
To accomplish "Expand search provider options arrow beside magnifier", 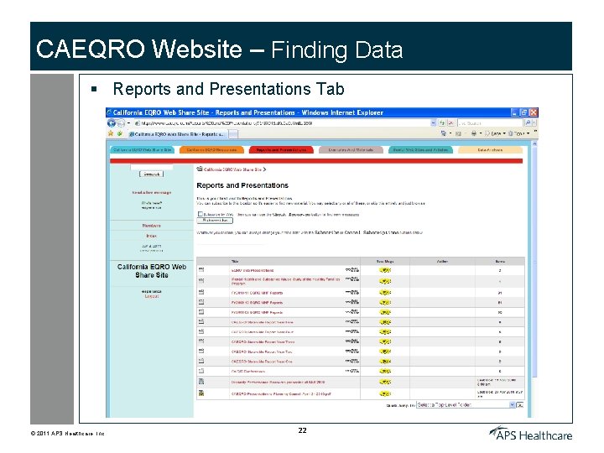I will coord(534,122).
